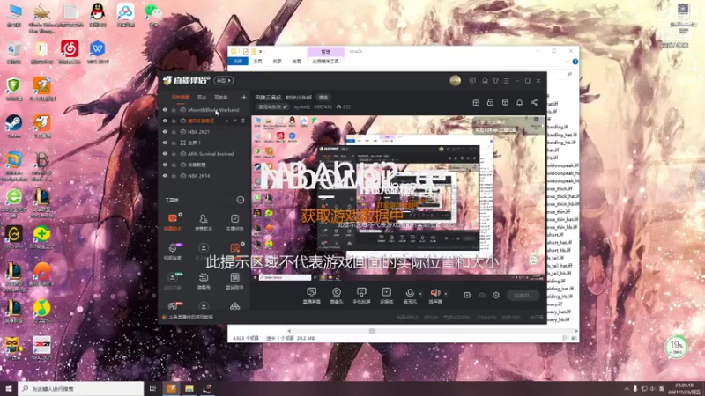
Task: Delete the selected orange scene with trash icon
Action: tap(243, 121)
